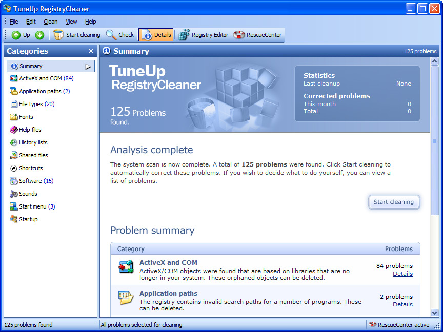The height and width of the screenshot is (332, 443).
Task: Click the large Start cleaning button
Action: (394, 202)
